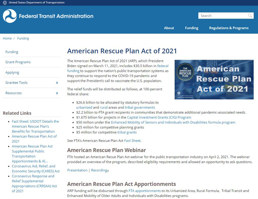Viewport: 258px width, 199px height.
Task: Select Funding in the left sidebar
Action: click(12, 52)
